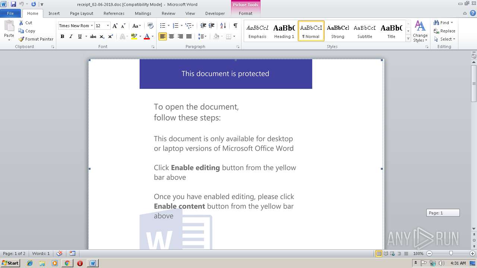Click the vertical scrollbar thumb
The image size is (477, 268).
pos(474,83)
